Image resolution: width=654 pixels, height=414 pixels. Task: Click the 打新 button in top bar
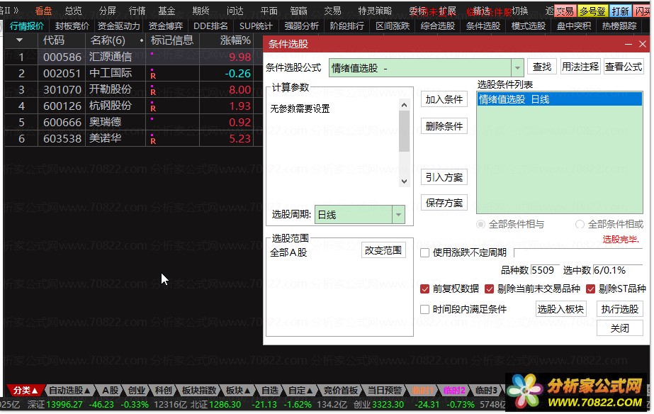620,11
